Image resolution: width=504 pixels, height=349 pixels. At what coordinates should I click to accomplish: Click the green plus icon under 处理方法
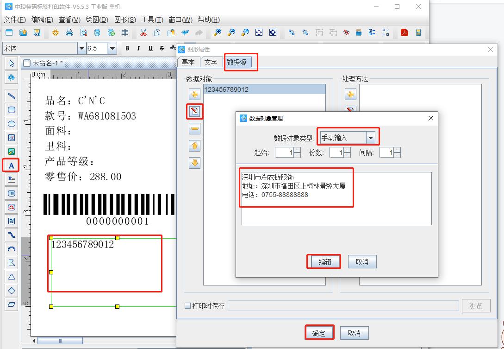[350, 94]
